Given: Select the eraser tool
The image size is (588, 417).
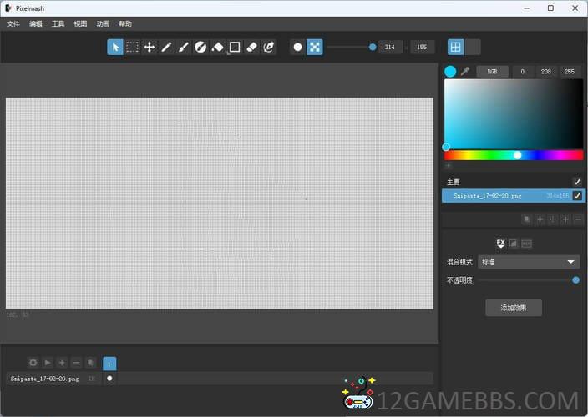Looking at the screenshot, I should [x=251, y=48].
